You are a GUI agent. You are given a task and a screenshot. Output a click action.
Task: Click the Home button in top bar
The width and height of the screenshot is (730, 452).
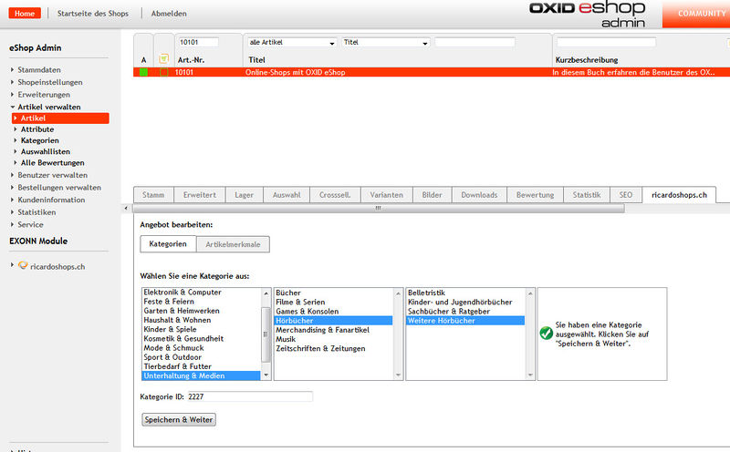pos(26,14)
